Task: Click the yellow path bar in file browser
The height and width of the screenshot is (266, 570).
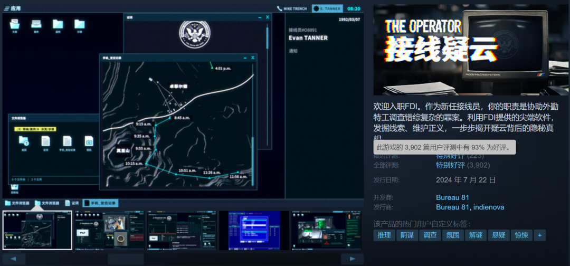Action: [x=35, y=129]
